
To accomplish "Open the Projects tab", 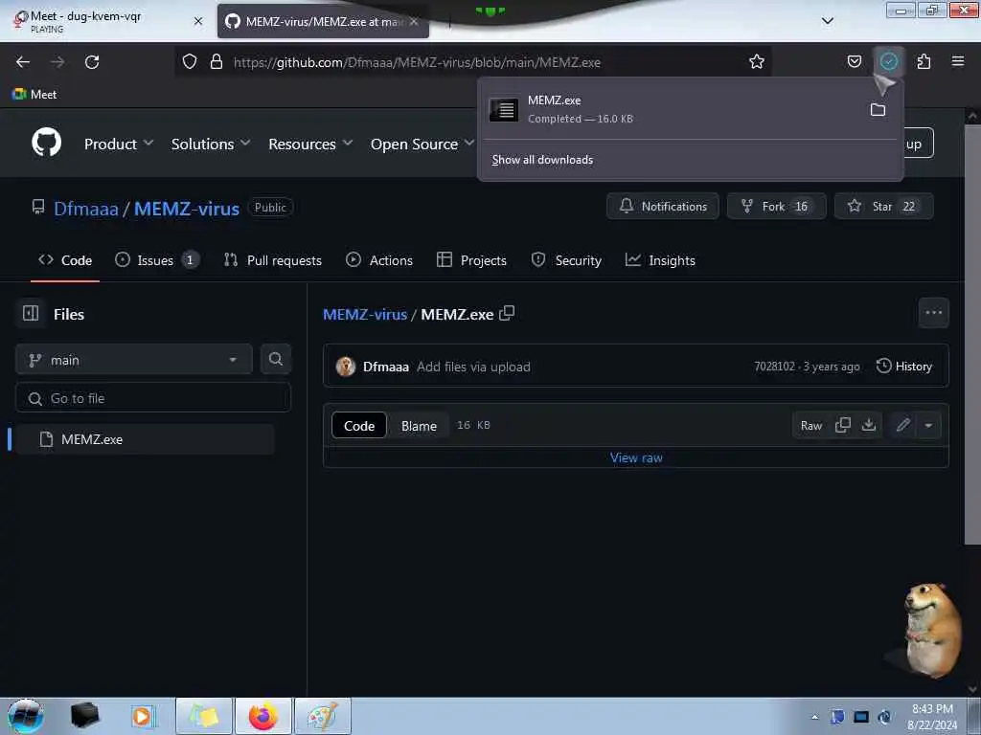I will point(471,260).
